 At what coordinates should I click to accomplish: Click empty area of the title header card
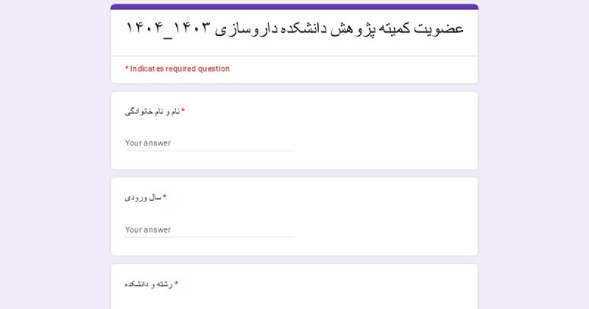click(294, 48)
